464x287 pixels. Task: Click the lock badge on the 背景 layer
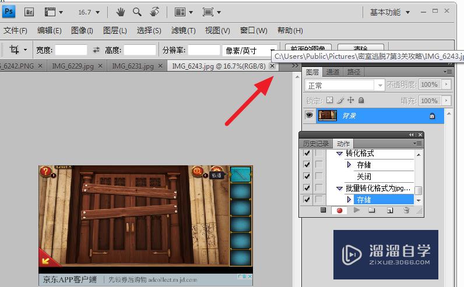click(432, 116)
